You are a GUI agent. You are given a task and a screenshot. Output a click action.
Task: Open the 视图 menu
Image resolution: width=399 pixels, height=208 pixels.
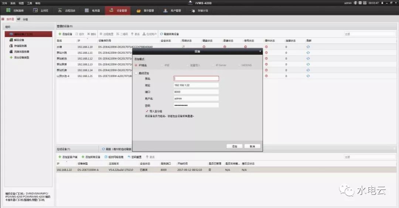click(21, 3)
